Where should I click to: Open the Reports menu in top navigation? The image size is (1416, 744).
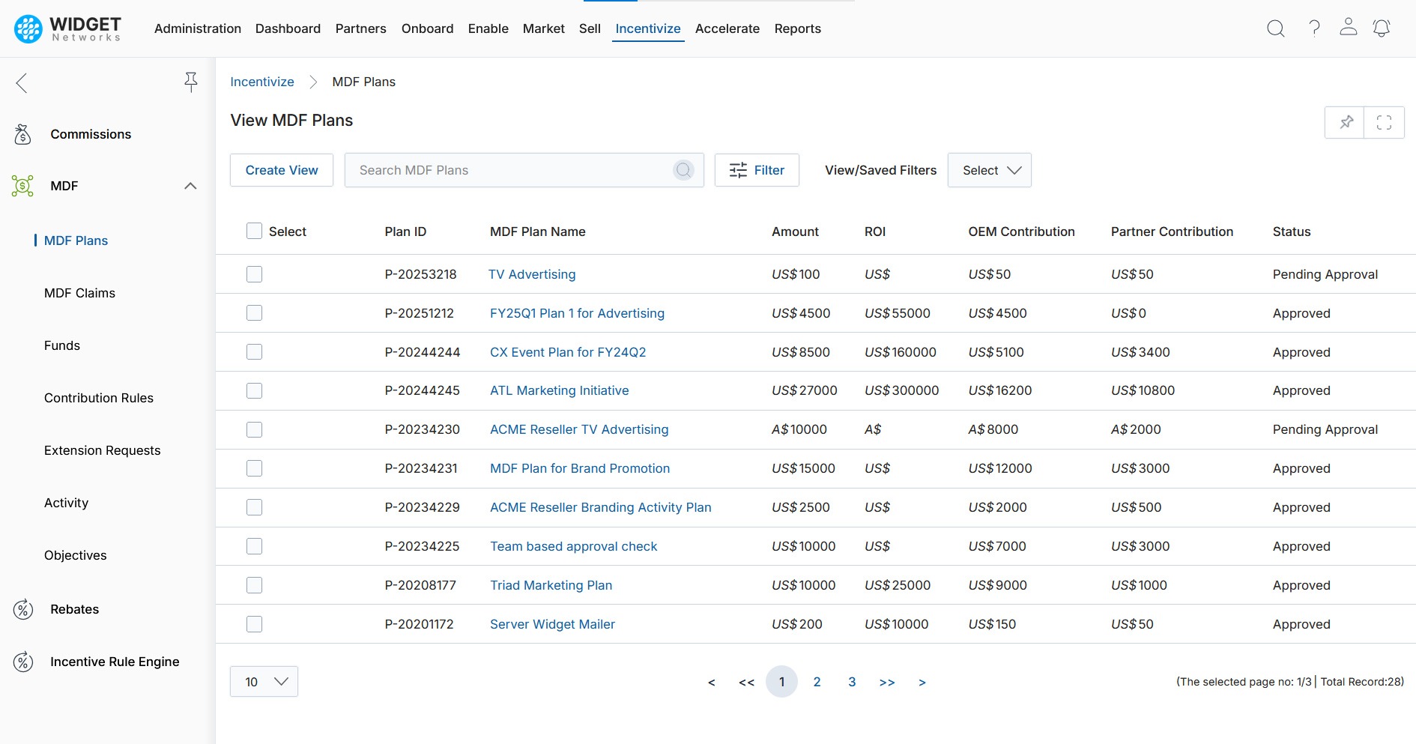tap(797, 28)
